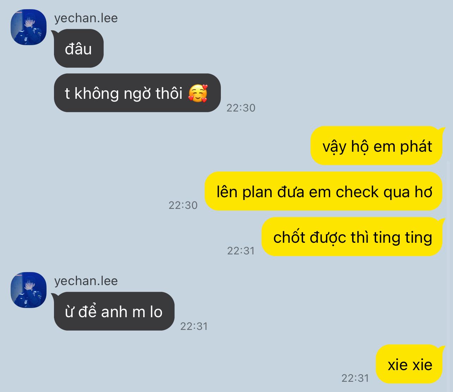Tap the 22:30 timestamp beside "t không ngờ thôi"

[241, 108]
